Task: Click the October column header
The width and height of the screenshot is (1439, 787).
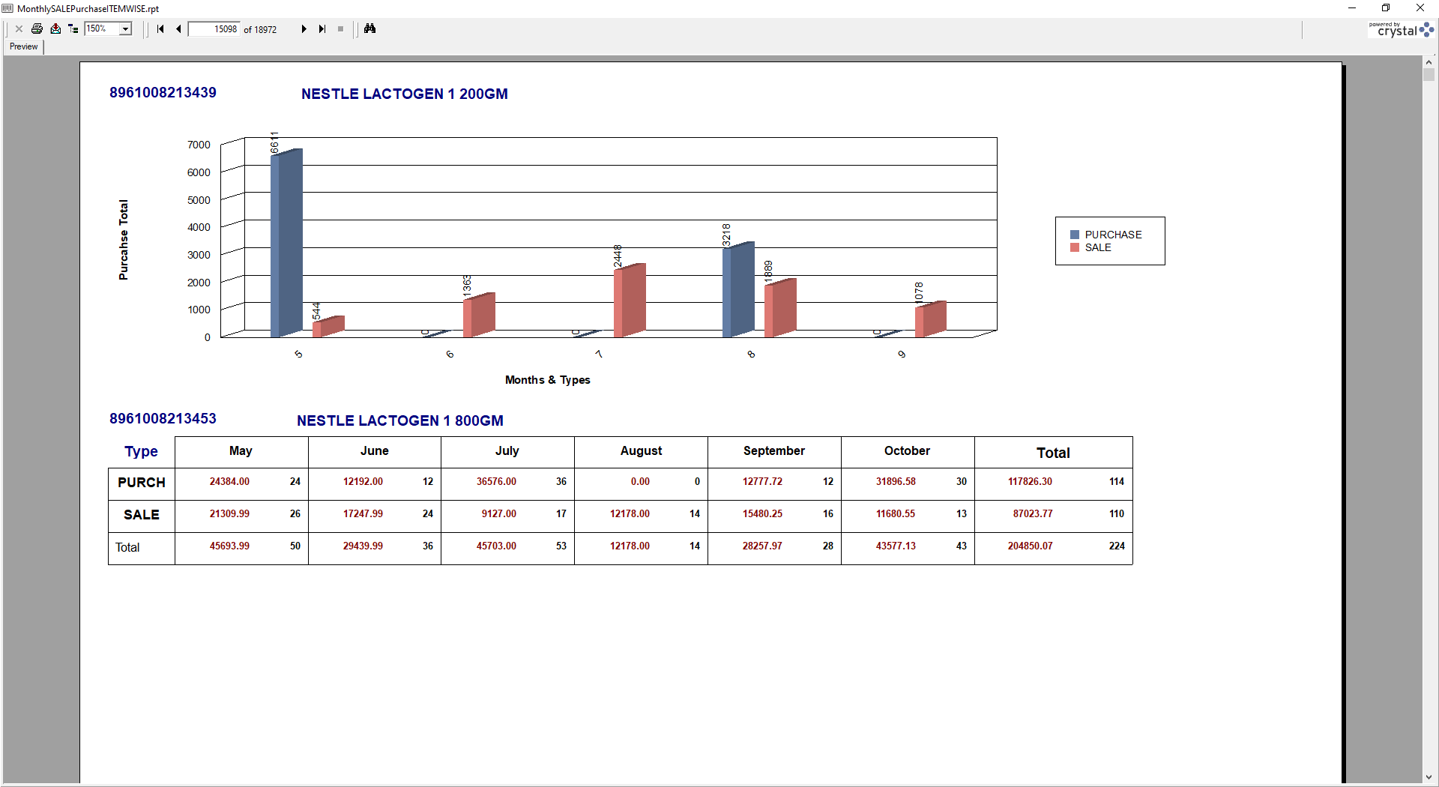Action: (907, 451)
